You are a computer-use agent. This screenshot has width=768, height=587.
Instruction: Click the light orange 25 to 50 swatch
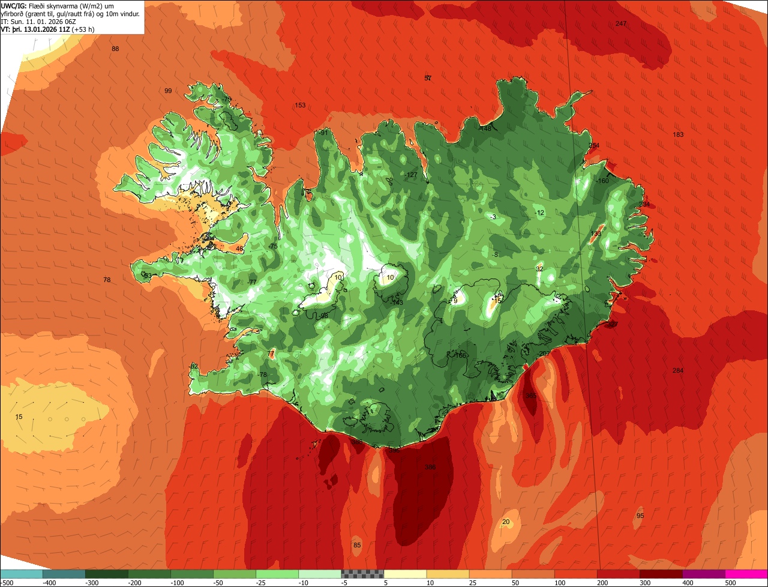click(490, 574)
